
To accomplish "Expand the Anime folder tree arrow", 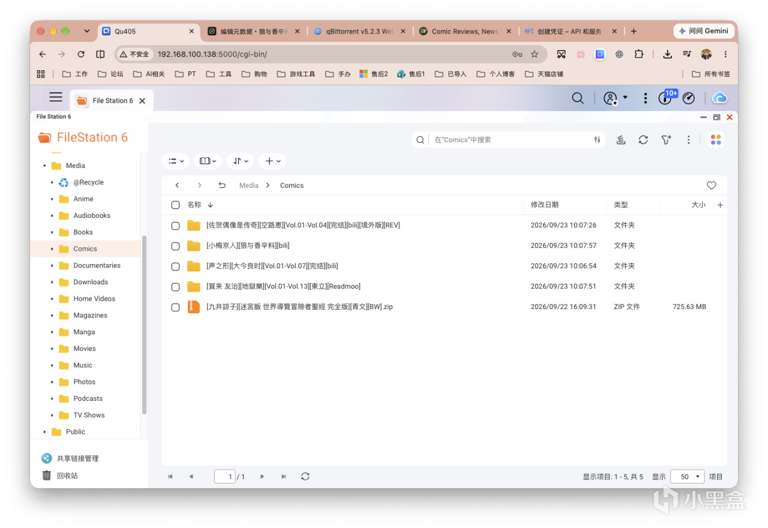I will 52,199.
